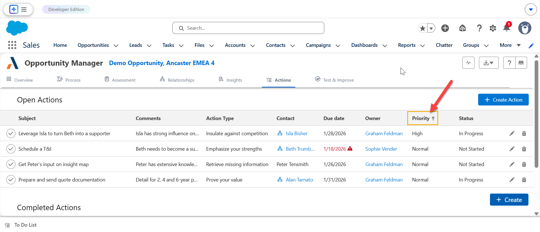Click in the global Search field
Screen dimensions: 540x232
click(248, 28)
